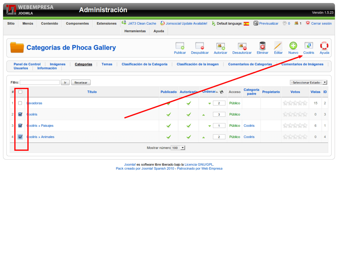
Task: Click the Jomsocial Update Available icon
Action: point(162,23)
